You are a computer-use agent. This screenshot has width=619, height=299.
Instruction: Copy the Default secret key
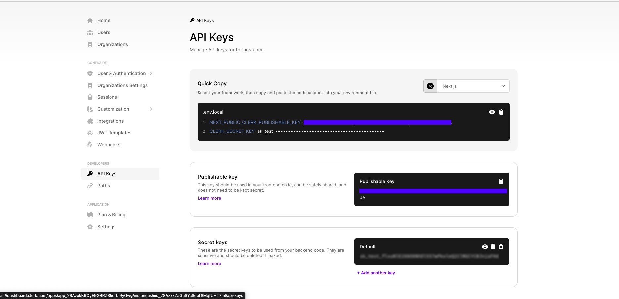493,247
